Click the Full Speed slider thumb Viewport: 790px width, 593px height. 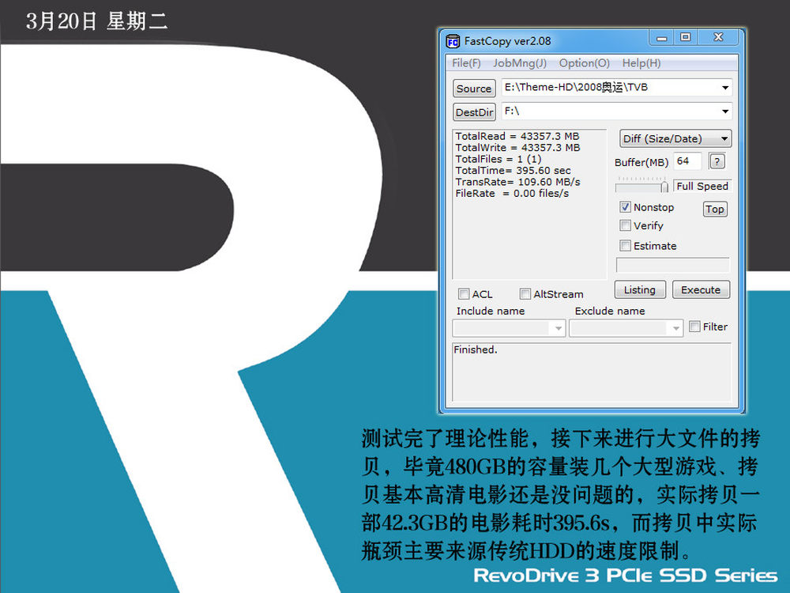(x=664, y=187)
